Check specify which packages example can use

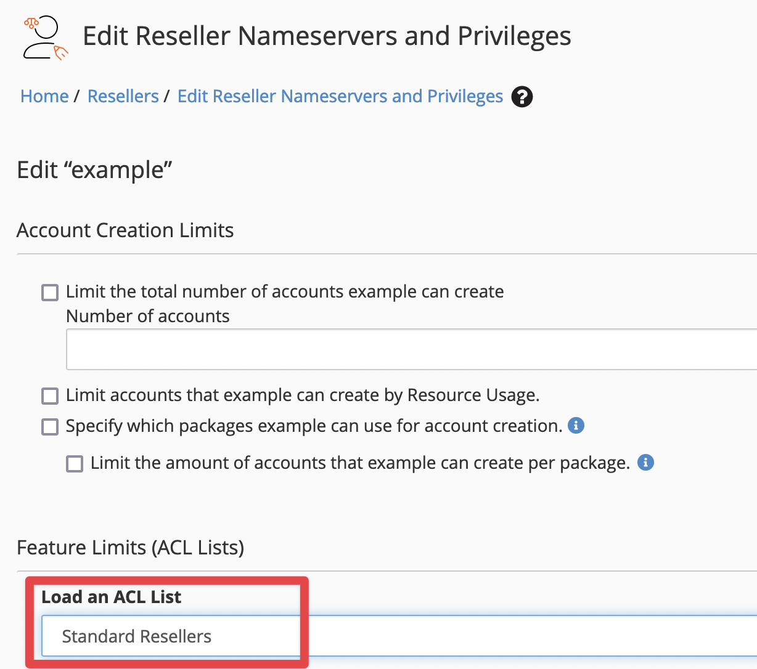pos(50,426)
